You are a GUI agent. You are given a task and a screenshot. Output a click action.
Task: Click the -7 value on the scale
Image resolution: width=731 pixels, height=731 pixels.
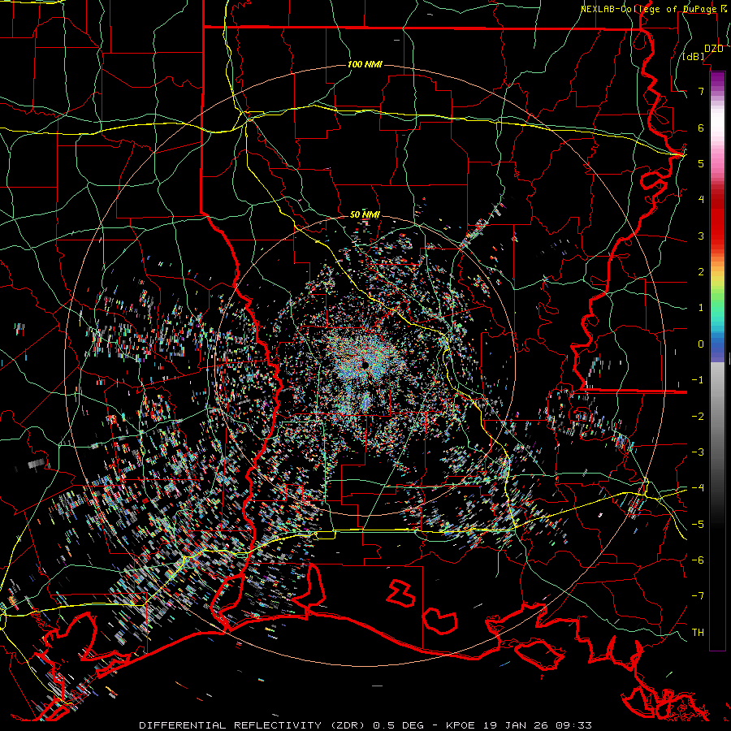click(x=698, y=596)
